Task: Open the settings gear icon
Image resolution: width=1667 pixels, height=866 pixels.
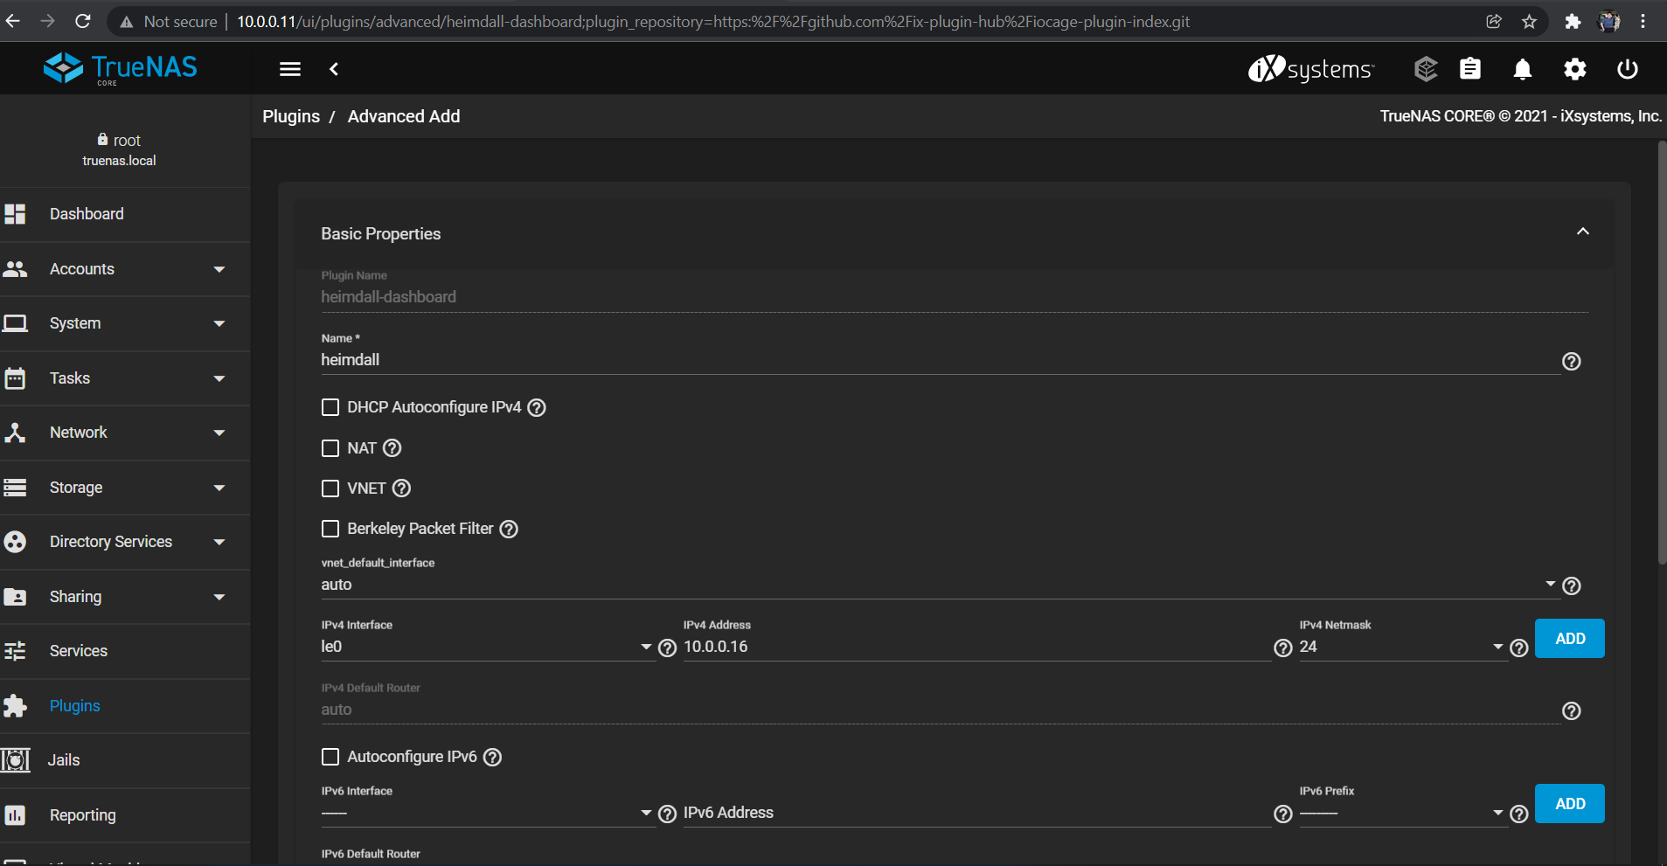Action: [x=1574, y=69]
